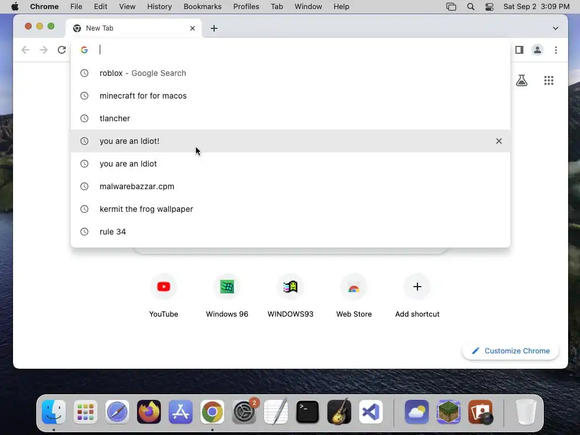This screenshot has height=435, width=580.
Task: Click the Google logo in the address bar
Action: tap(84, 50)
